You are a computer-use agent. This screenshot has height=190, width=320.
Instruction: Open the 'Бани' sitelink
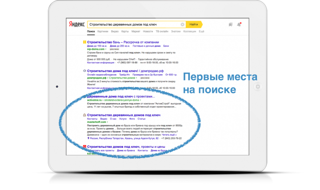pyautogui.click(x=166, y=46)
